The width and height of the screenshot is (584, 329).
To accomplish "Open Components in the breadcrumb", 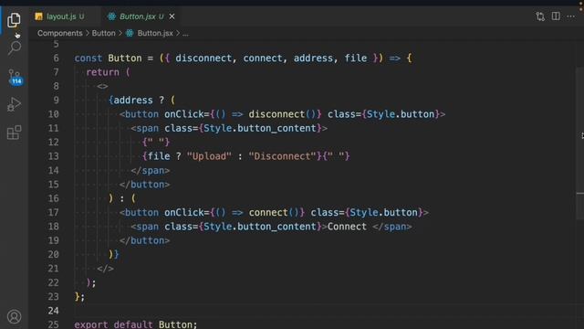I will 59,33.
